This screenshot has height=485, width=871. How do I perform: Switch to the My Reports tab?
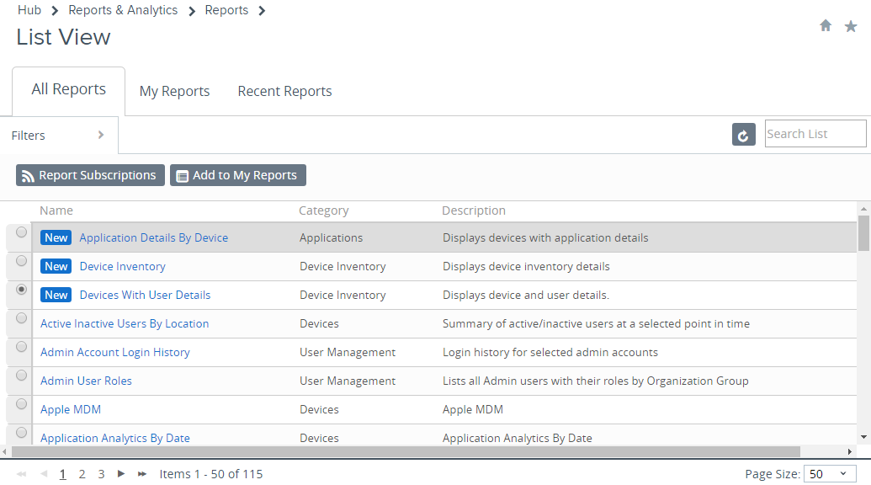pyautogui.click(x=174, y=91)
